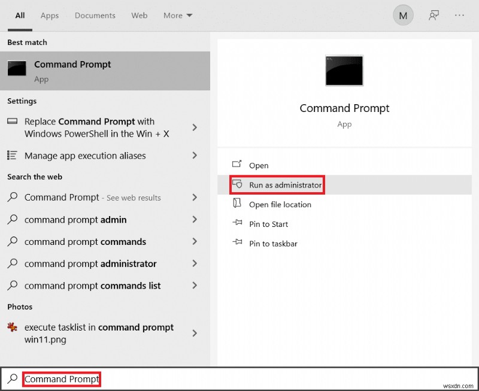
Task: Click the feedback people icon top right
Action: click(x=433, y=15)
